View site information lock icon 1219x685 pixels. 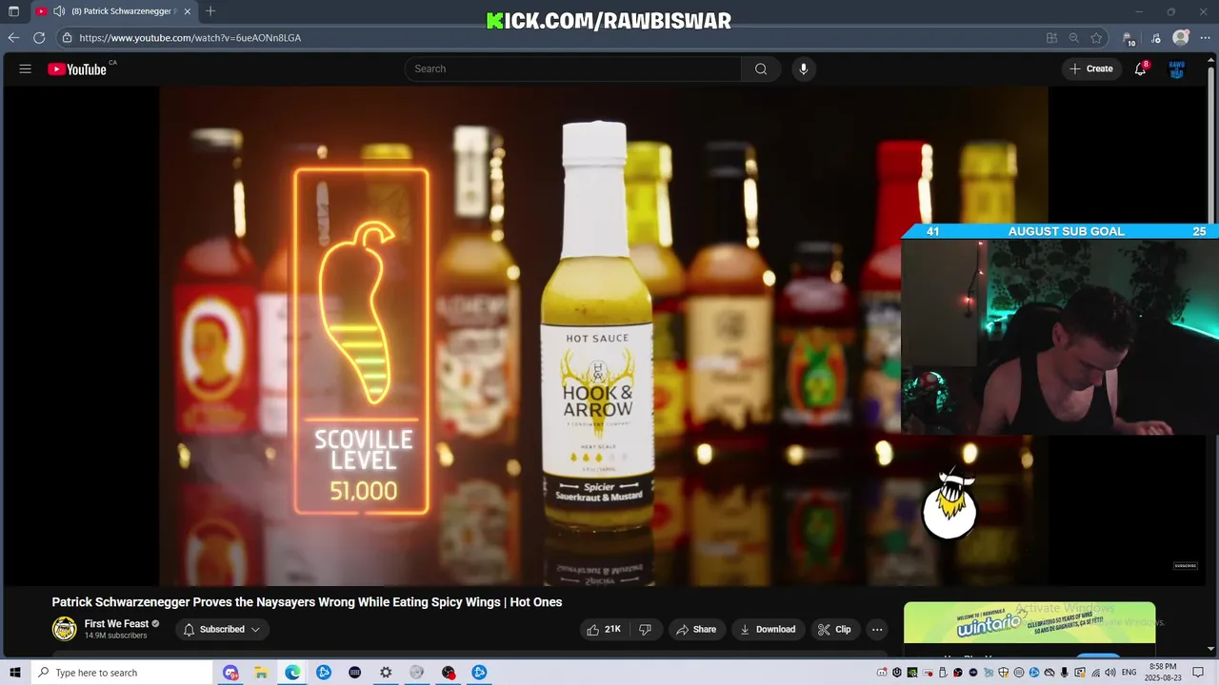click(x=67, y=38)
